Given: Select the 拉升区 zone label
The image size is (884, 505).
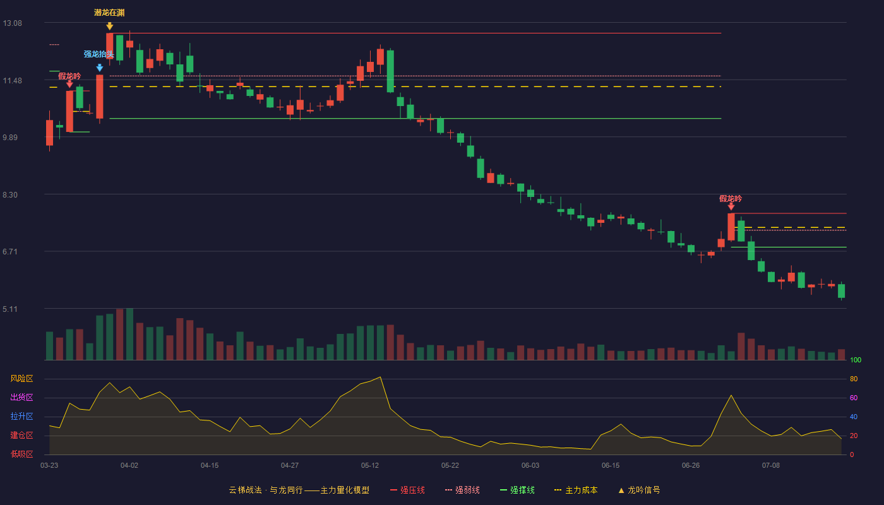Looking at the screenshot, I should click(x=21, y=417).
